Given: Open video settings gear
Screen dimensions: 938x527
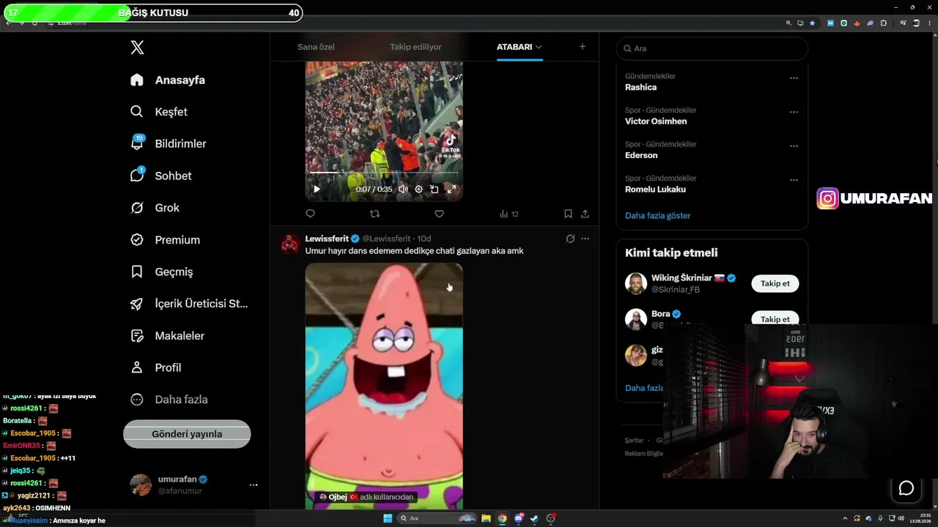Looking at the screenshot, I should pos(418,189).
